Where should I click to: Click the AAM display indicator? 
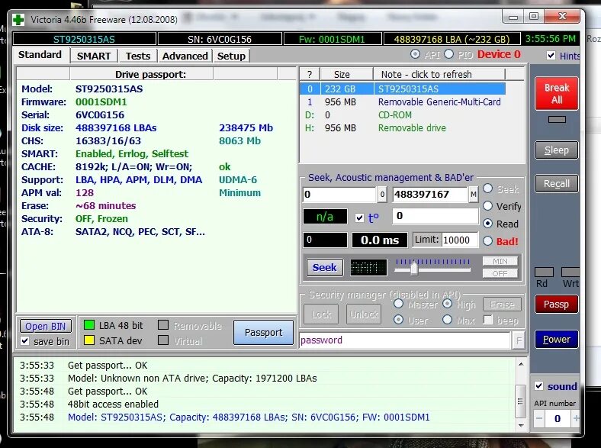[368, 267]
